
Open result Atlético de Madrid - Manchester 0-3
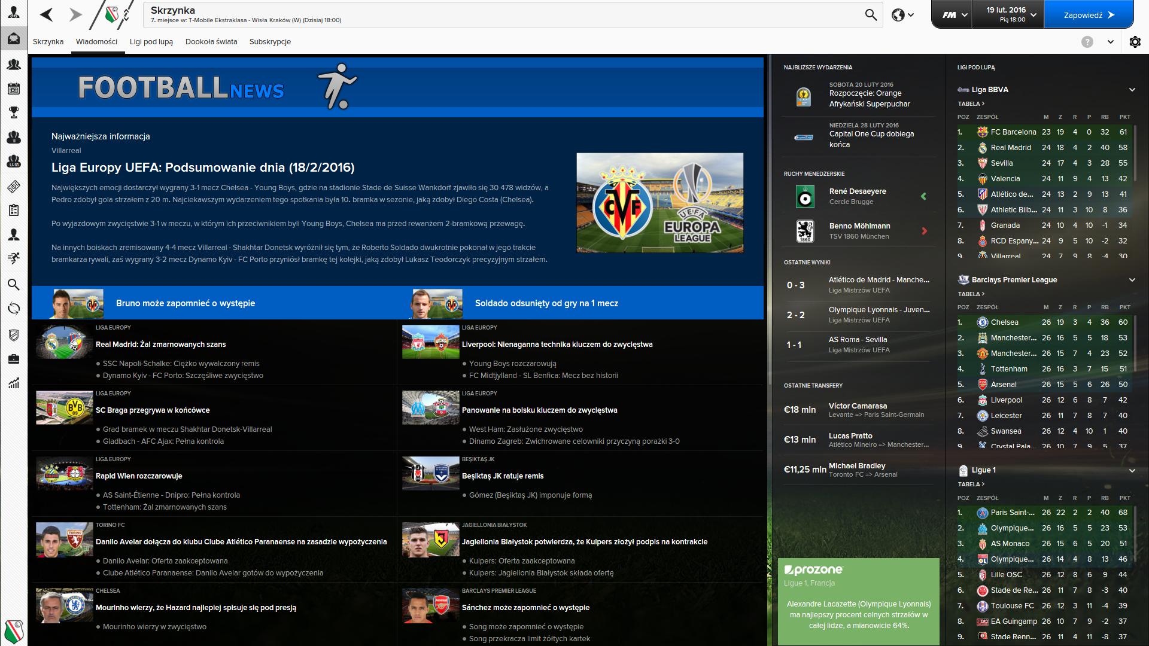[858, 285]
